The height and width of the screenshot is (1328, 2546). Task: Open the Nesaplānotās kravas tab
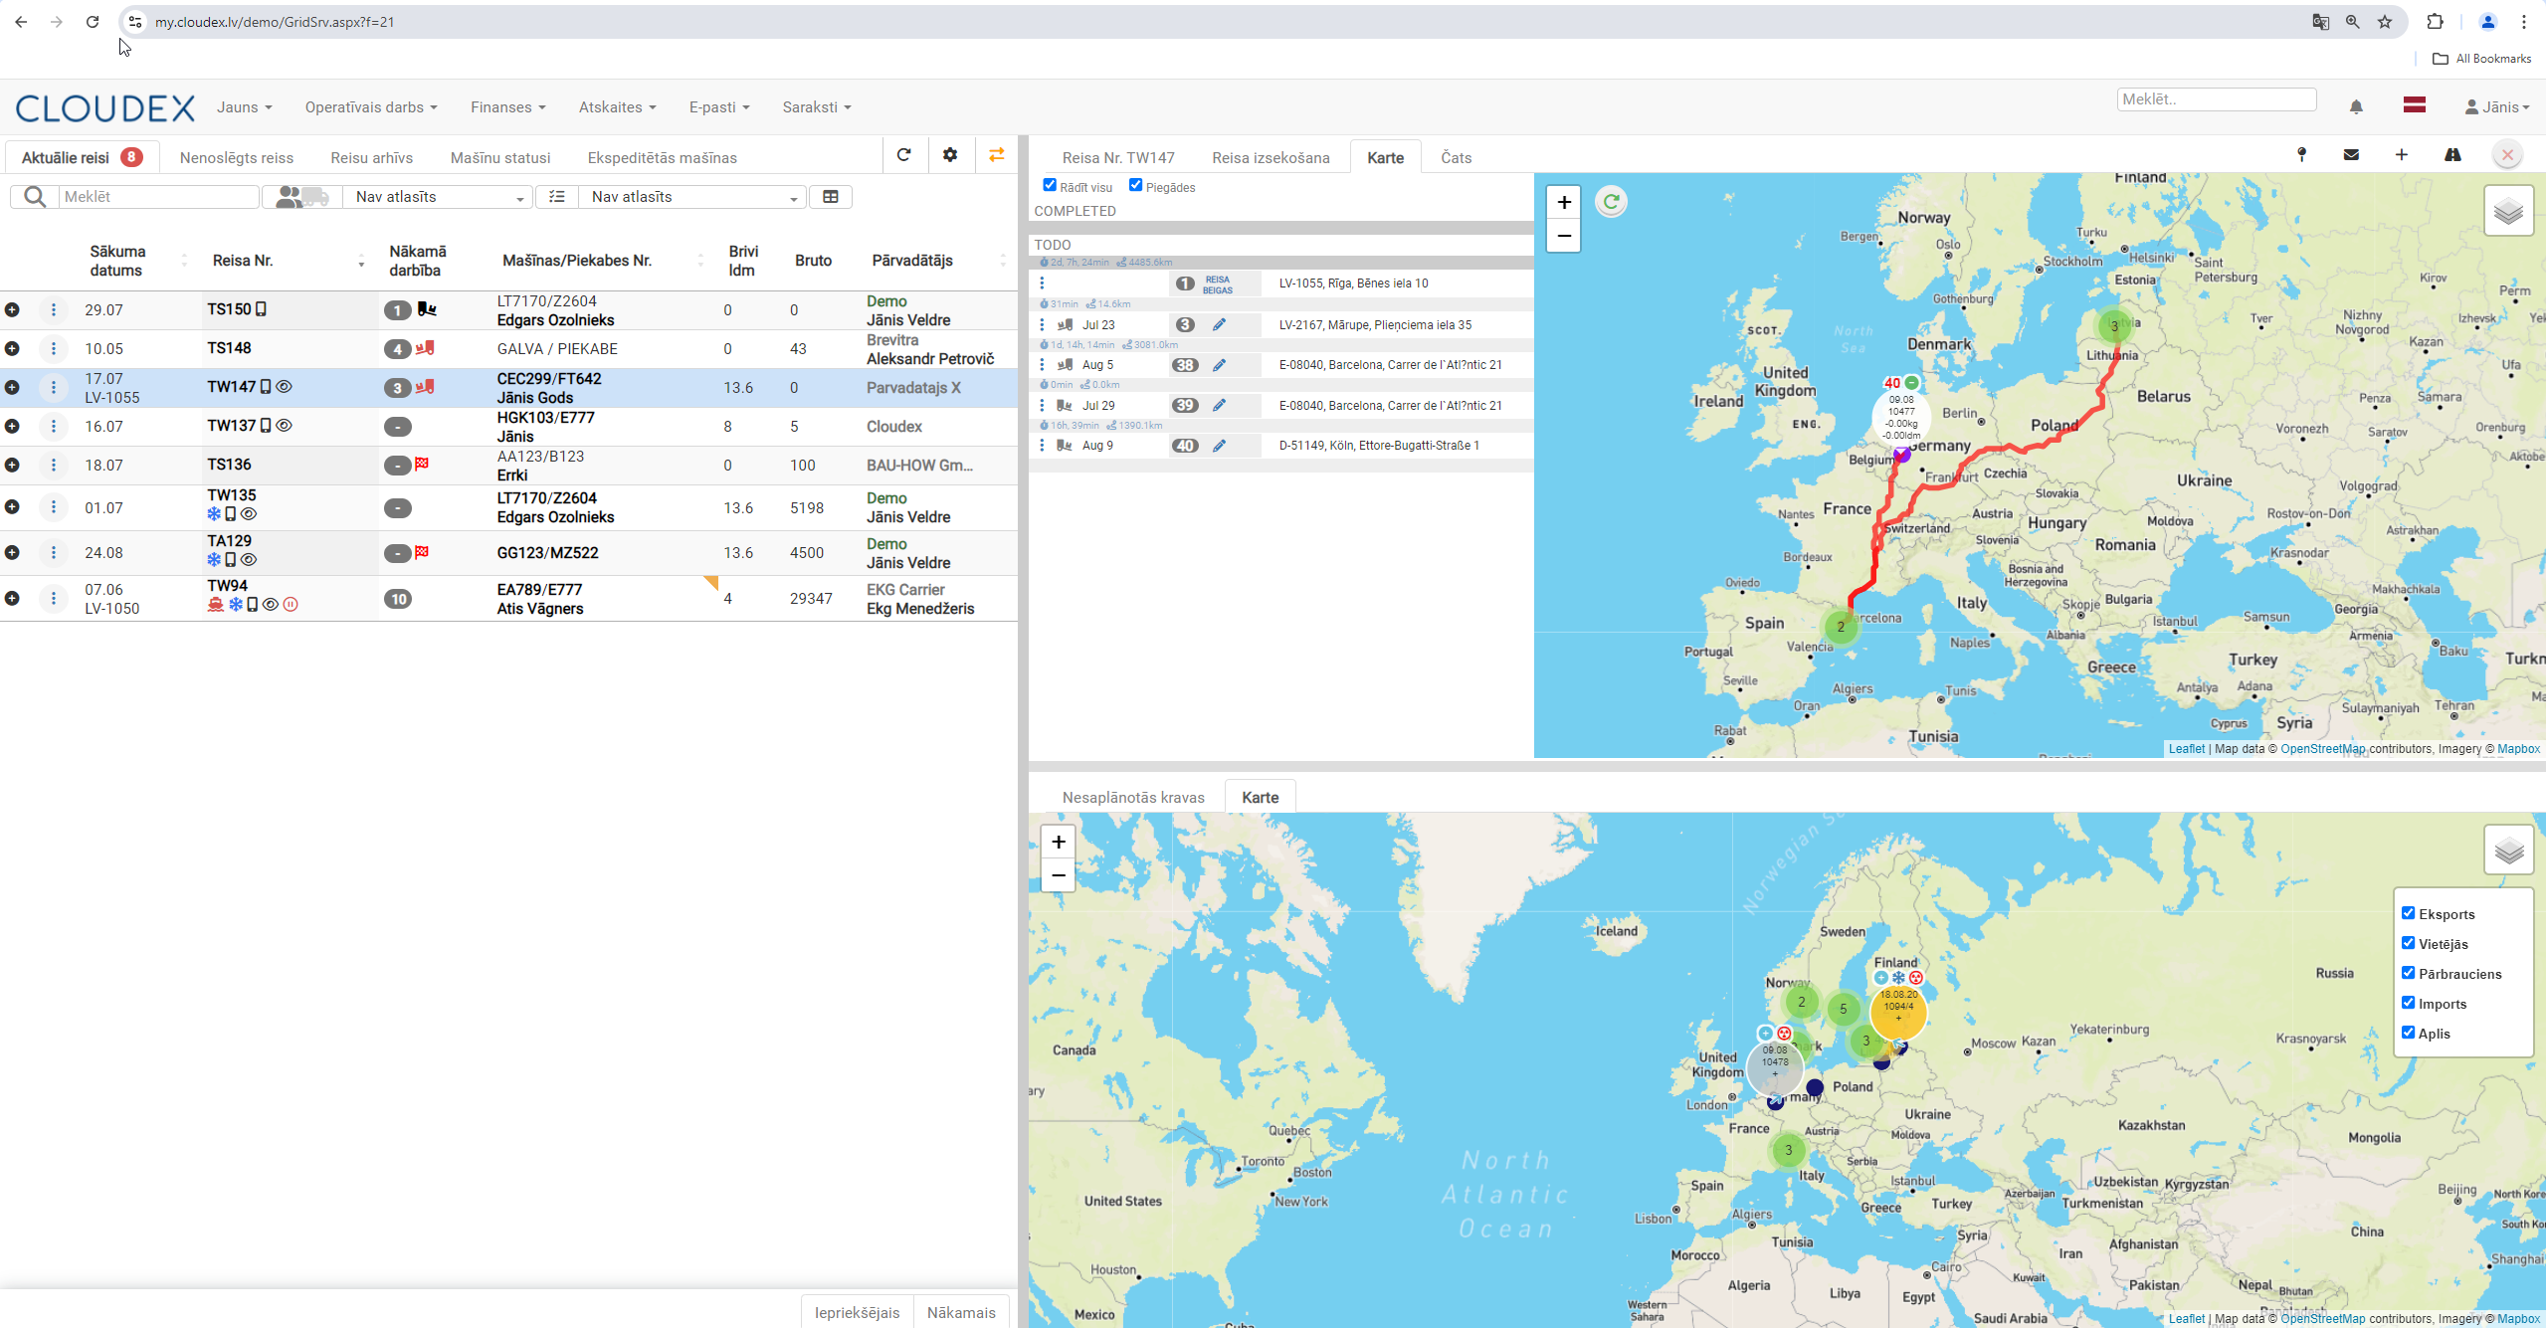pyautogui.click(x=1133, y=798)
